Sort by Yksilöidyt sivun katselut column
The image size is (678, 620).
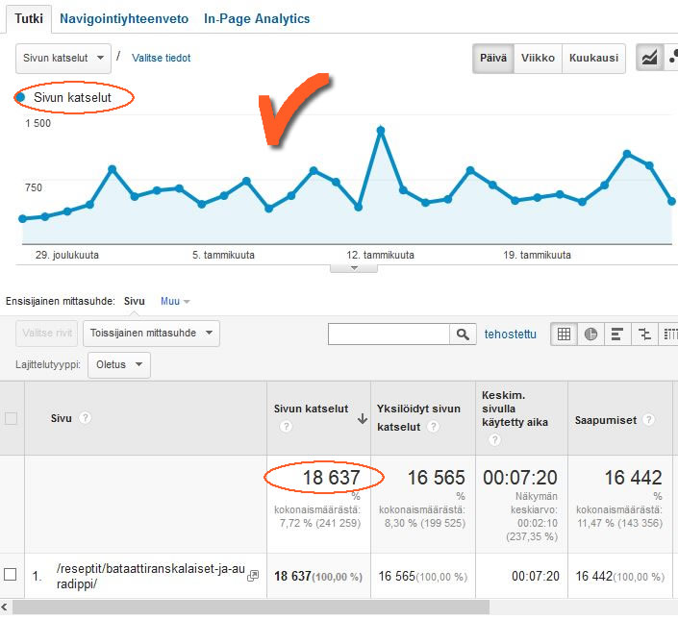point(418,417)
